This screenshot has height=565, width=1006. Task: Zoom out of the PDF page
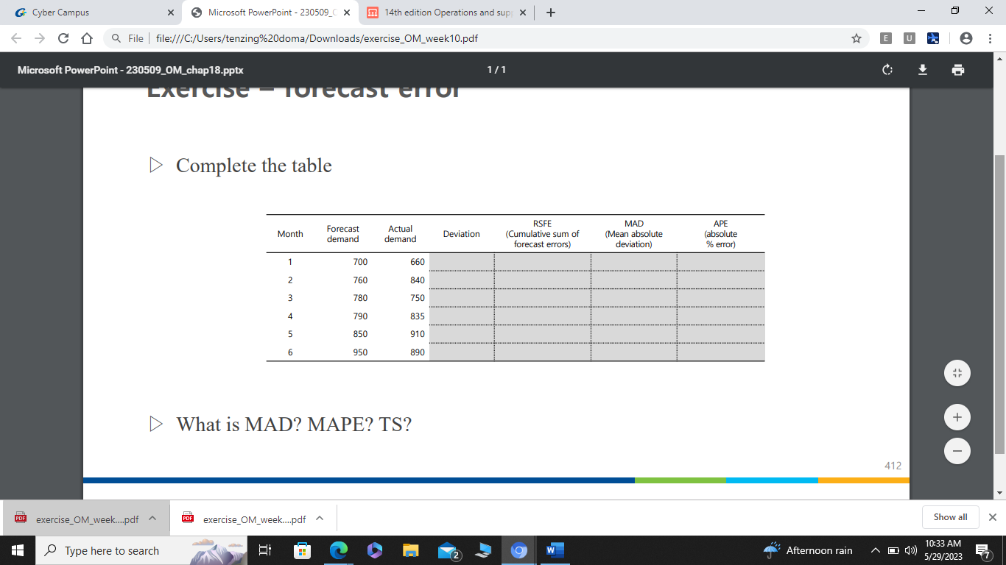tap(957, 450)
